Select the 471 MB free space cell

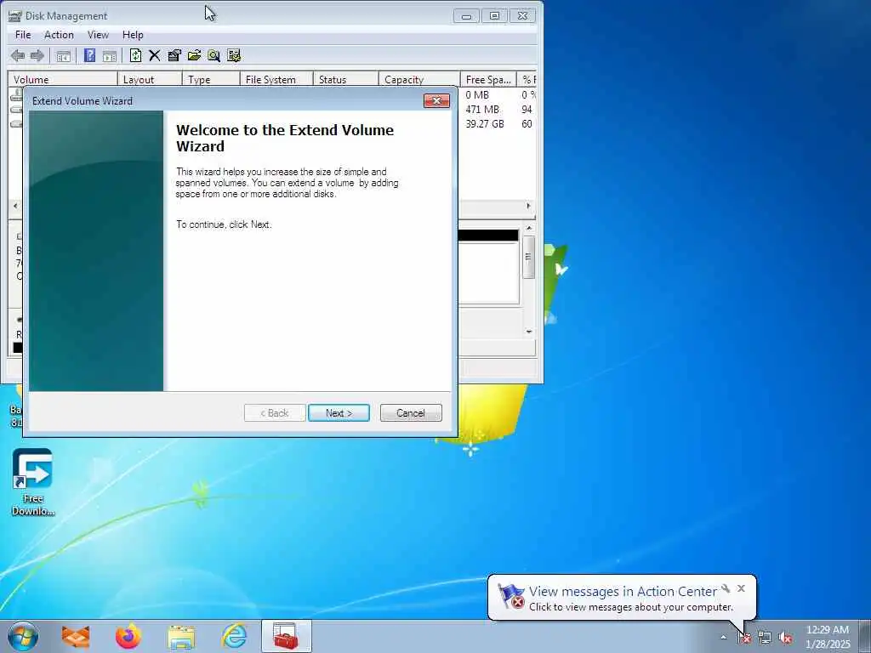click(x=482, y=110)
